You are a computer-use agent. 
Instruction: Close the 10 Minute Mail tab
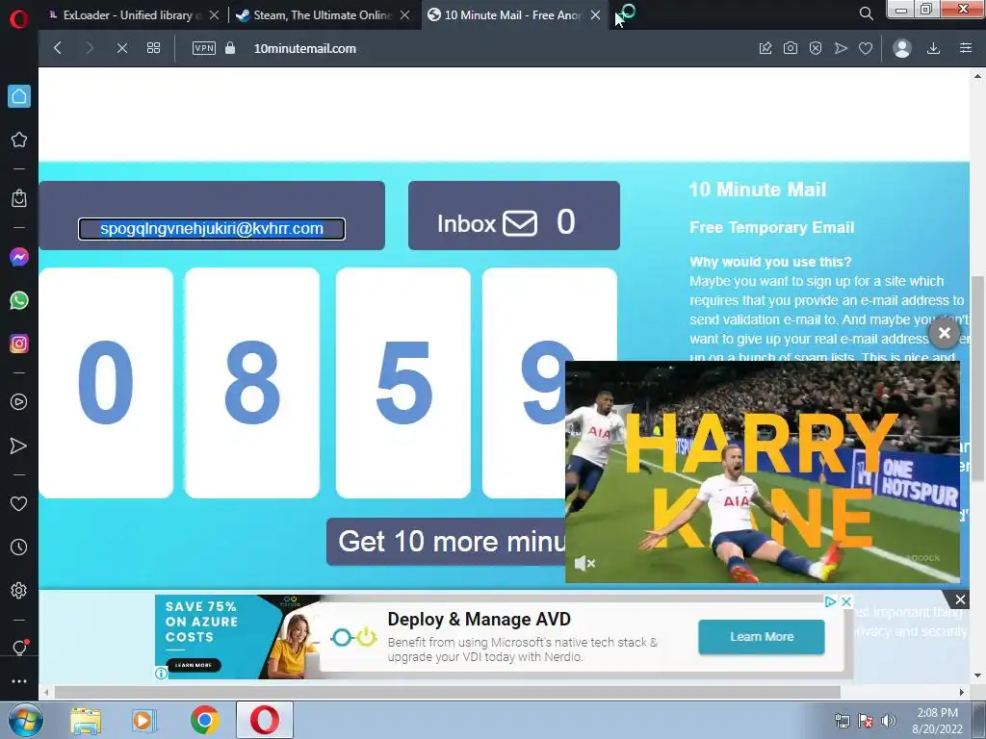pos(595,15)
